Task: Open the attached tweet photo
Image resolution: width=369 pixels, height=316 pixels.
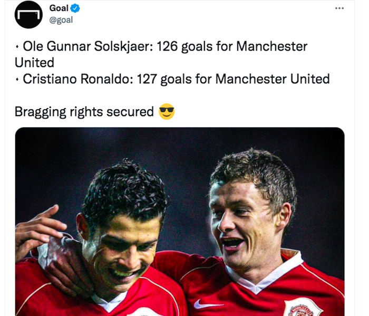Action: 180,222
